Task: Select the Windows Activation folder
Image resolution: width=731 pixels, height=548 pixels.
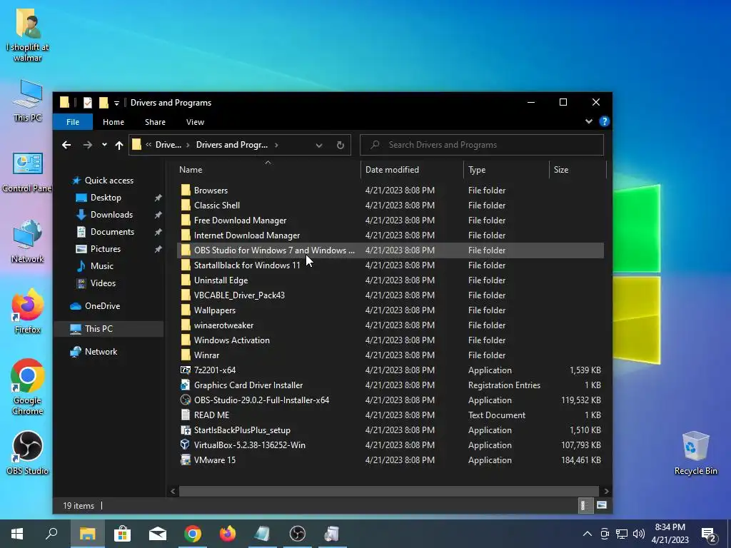Action: 232,340
